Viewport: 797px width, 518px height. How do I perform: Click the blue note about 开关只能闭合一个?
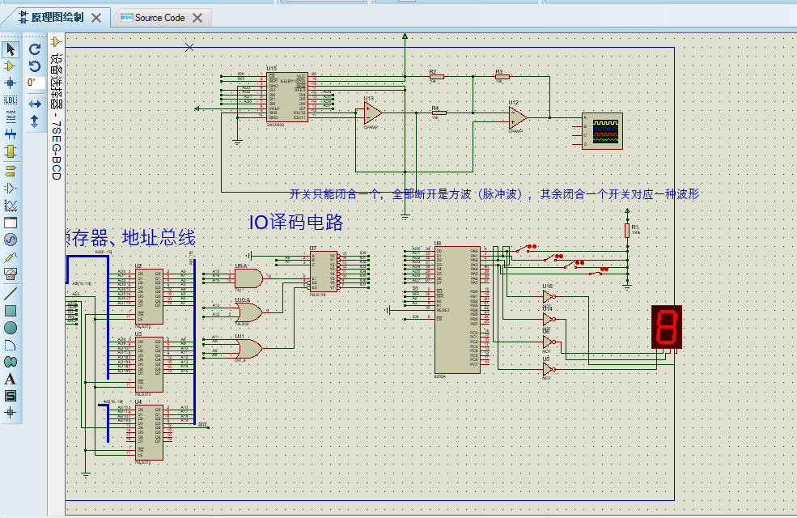494,193
